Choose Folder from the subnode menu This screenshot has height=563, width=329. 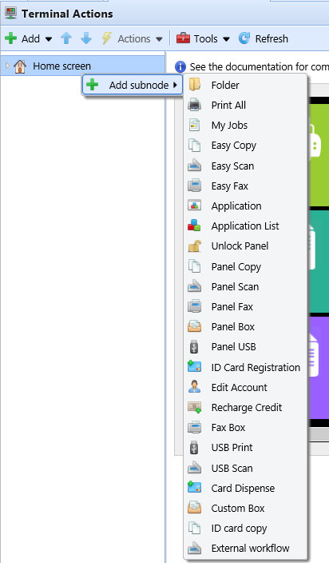point(245,85)
